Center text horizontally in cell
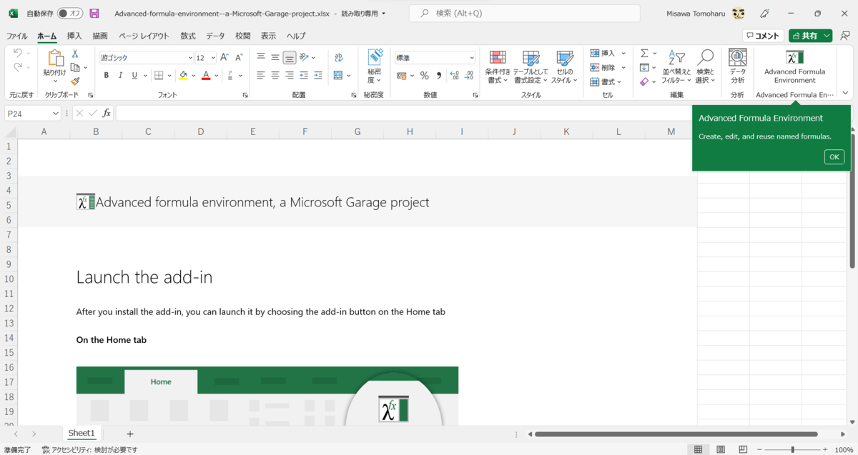Viewport: 858px width, 455px height. pyautogui.click(x=275, y=75)
